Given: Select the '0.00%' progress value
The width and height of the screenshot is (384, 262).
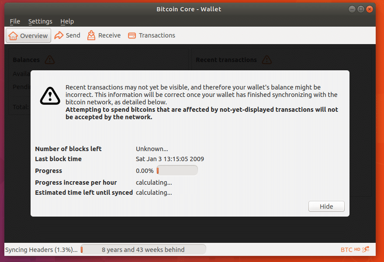Looking at the screenshot, I should 145,171.
